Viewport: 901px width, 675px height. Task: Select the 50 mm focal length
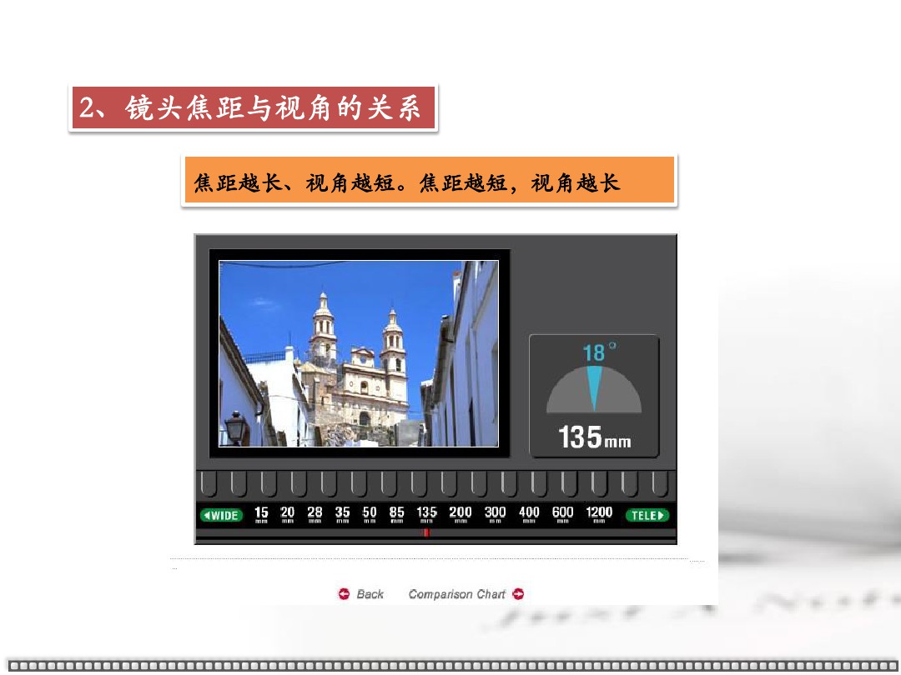click(370, 514)
